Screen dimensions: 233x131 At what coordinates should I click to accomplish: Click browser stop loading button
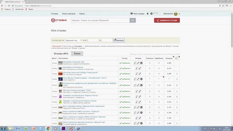pos(9,6)
